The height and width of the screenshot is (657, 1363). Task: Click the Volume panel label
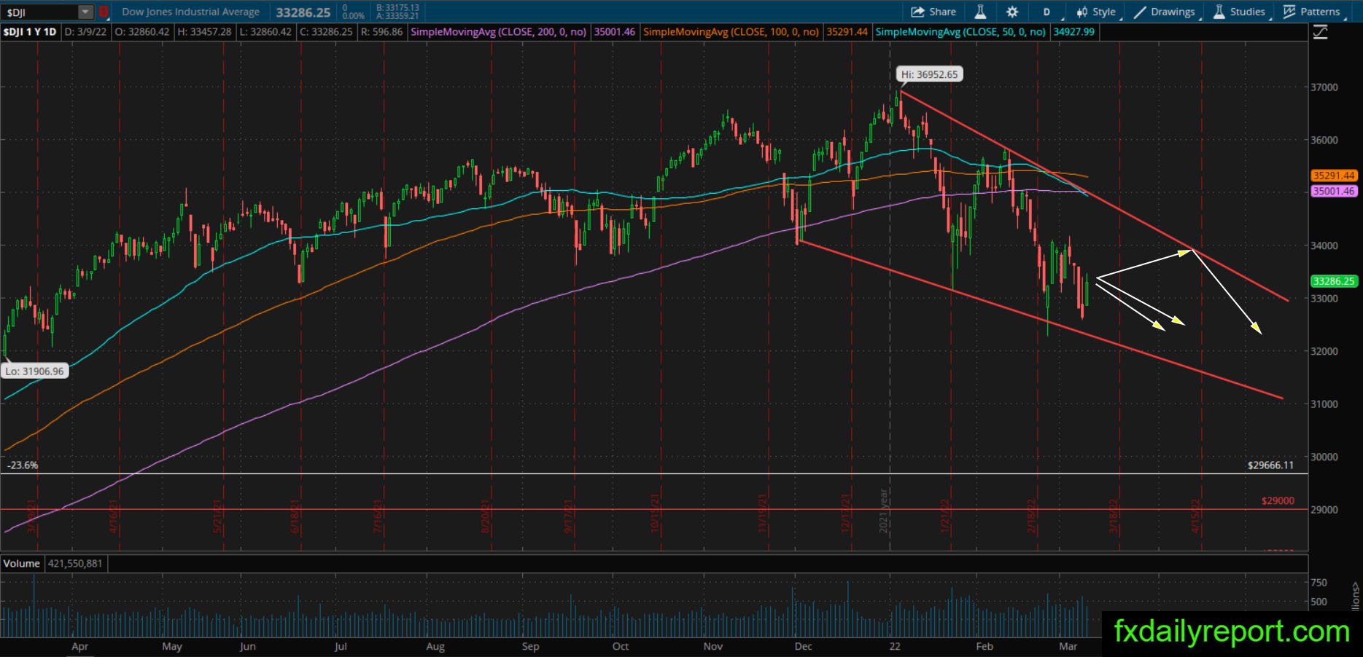(22, 563)
